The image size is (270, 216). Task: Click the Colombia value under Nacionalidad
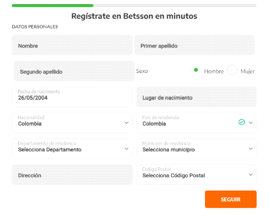pos(30,124)
